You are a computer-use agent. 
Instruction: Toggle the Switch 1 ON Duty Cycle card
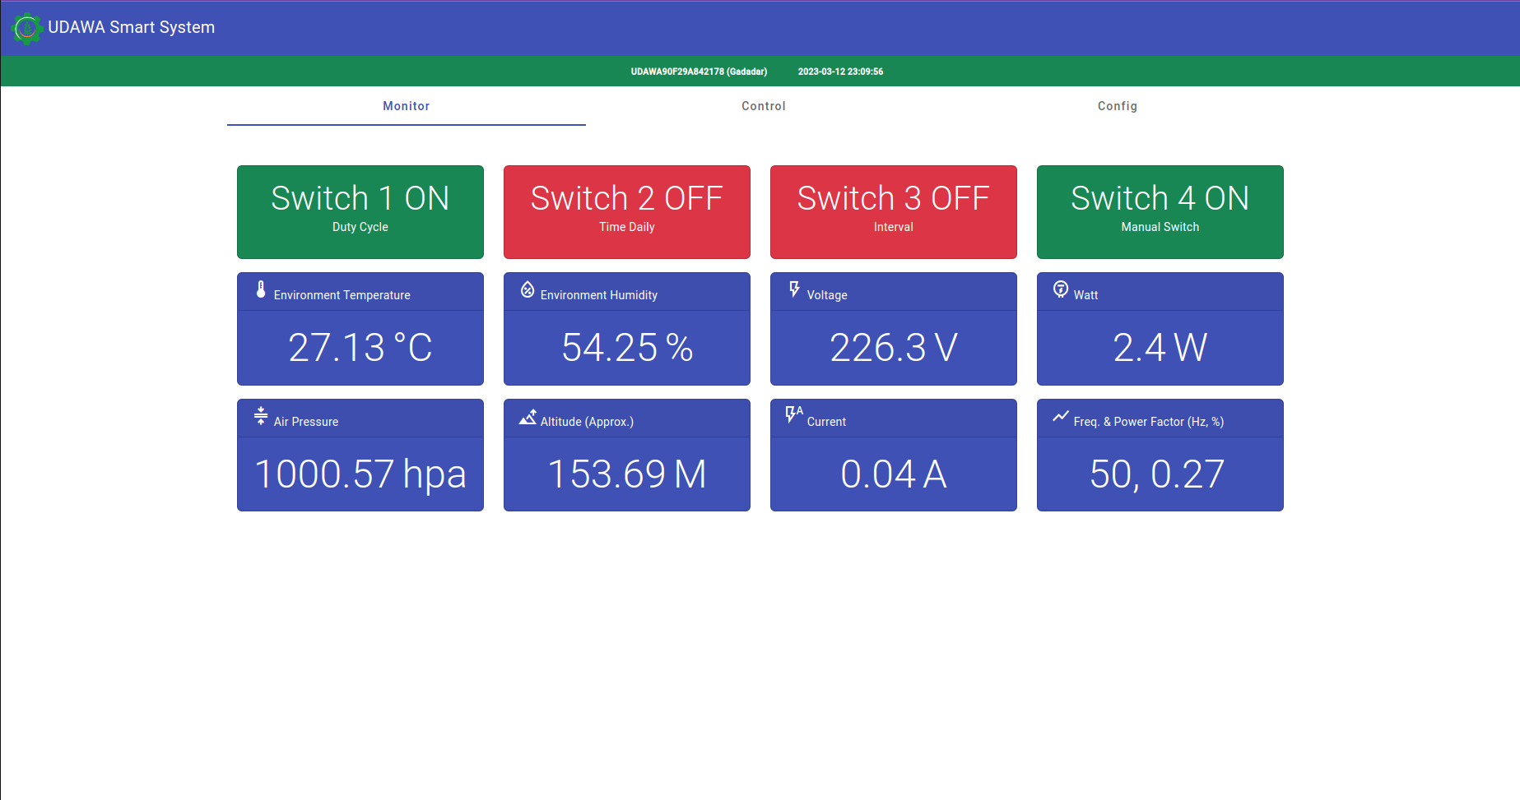pos(360,212)
